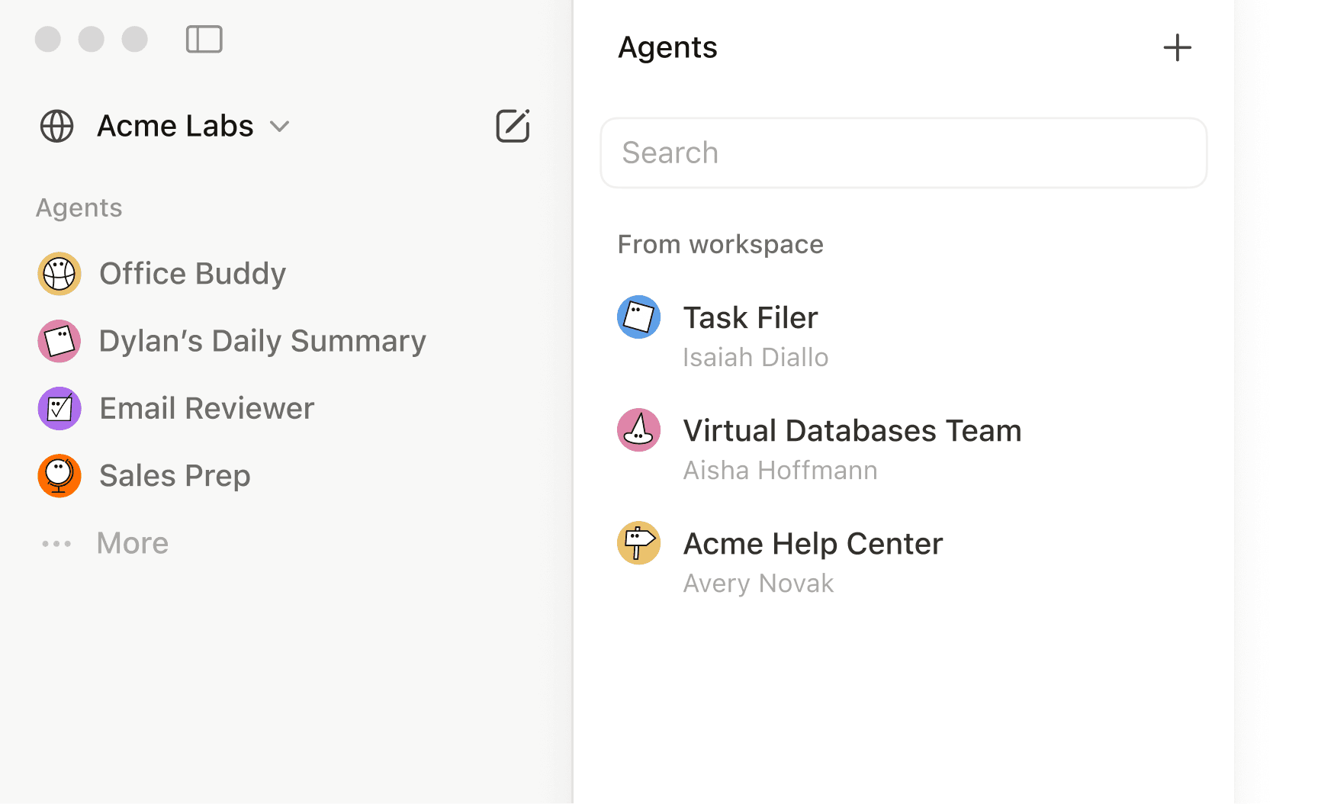
Task: Click inside the Search agents field
Action: 903,153
